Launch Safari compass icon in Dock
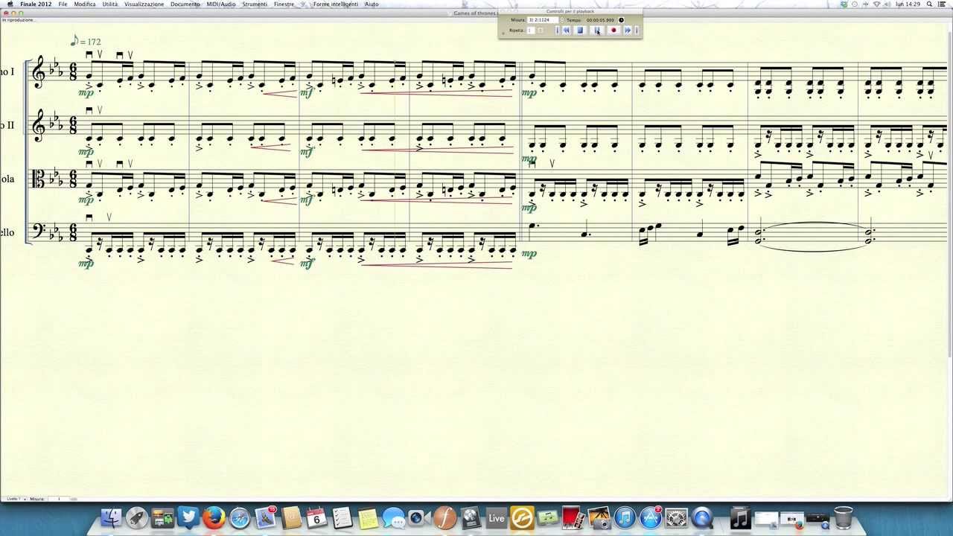The width and height of the screenshot is (953, 536). [x=240, y=517]
